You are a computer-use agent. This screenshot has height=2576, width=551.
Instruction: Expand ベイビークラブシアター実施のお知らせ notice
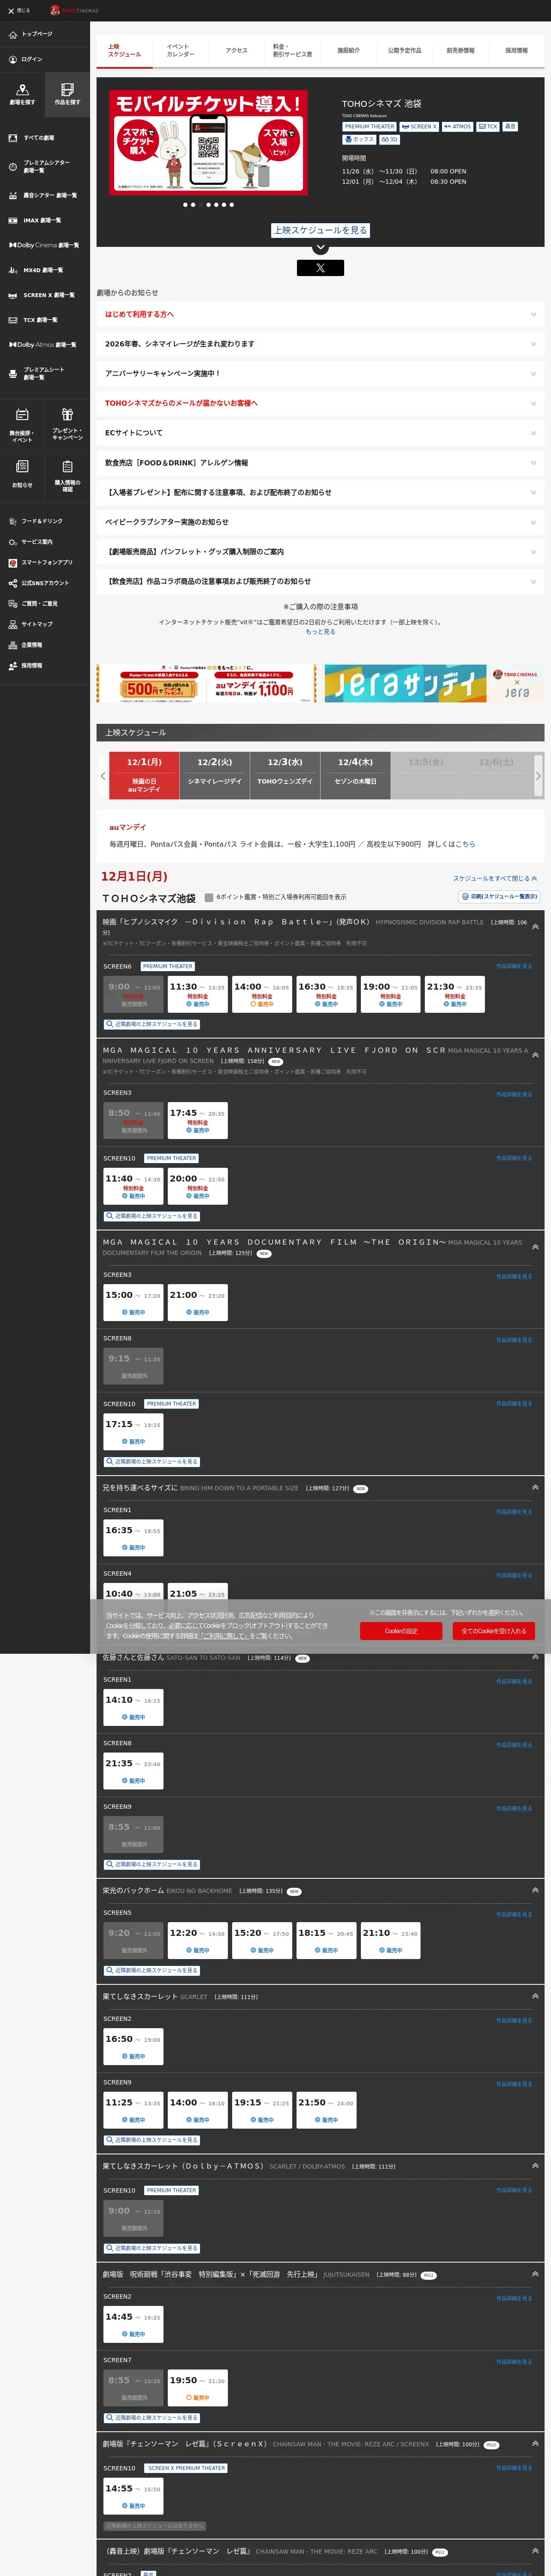(320, 522)
